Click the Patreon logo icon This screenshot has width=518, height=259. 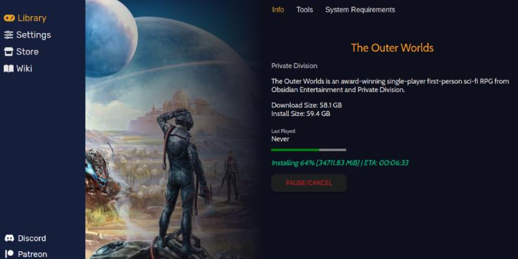(10, 254)
